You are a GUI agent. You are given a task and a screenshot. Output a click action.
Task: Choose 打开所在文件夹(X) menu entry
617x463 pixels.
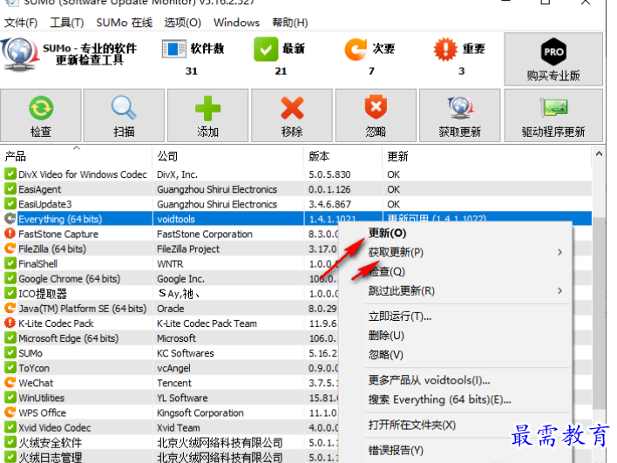[x=455, y=426]
